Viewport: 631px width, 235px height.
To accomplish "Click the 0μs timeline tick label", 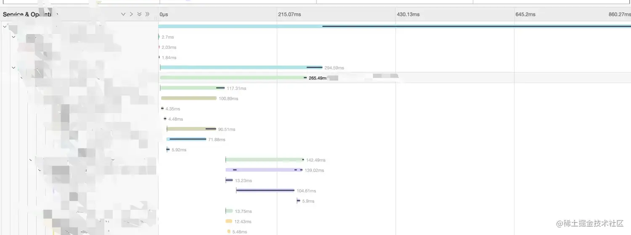I will tap(164, 14).
